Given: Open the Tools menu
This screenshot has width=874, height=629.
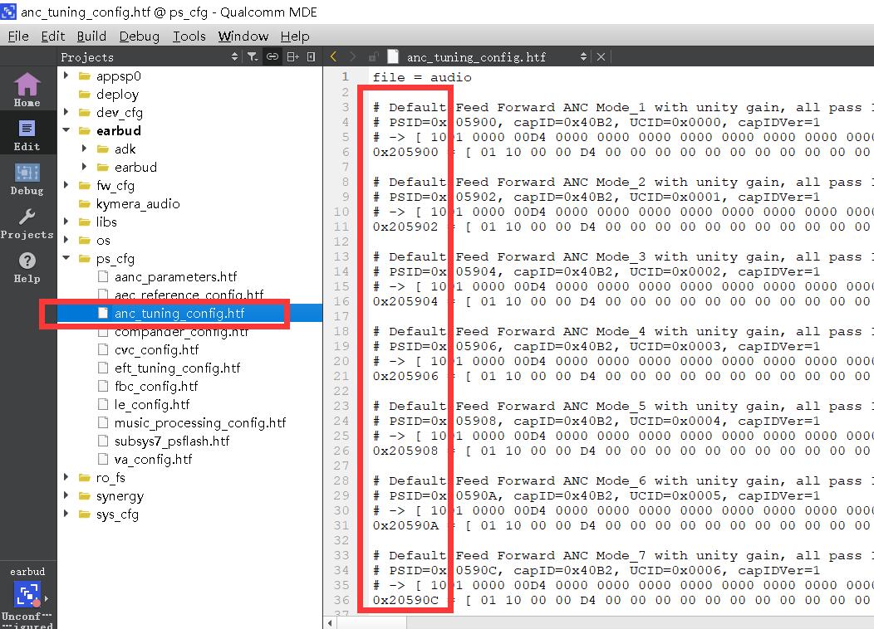Looking at the screenshot, I should click(x=189, y=37).
